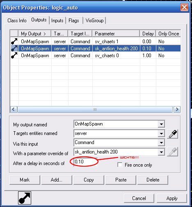Open the Targets entities named dropdown
Viewport: 192px width, 207px height.
161,133
